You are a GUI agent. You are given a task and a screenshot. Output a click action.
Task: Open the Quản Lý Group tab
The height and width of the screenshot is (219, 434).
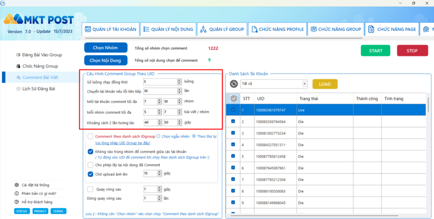coord(222,29)
